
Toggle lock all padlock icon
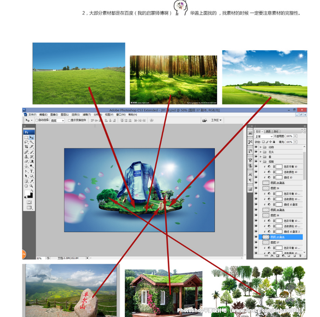point(274,142)
